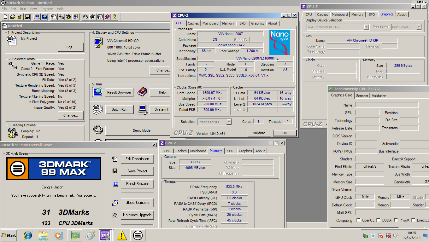Click the 3DMark 99 Max logo banner

pyautogui.click(x=54, y=169)
